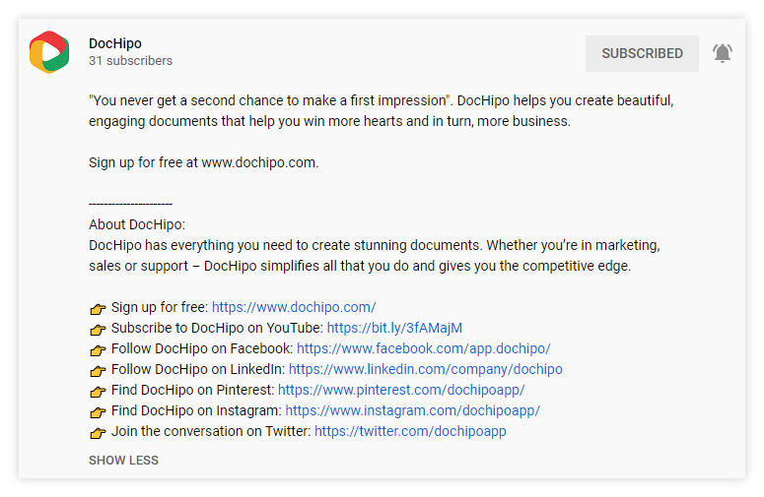Viewport: 764px width, 497px height.
Task: Go to the instagram.com/dochipoapp link
Action: 412,410
